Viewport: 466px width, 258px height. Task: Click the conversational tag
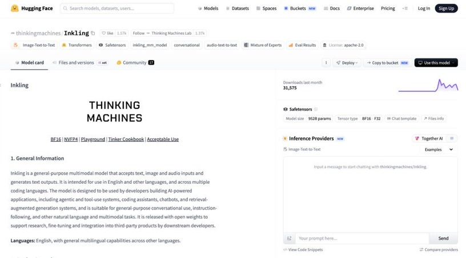point(187,45)
